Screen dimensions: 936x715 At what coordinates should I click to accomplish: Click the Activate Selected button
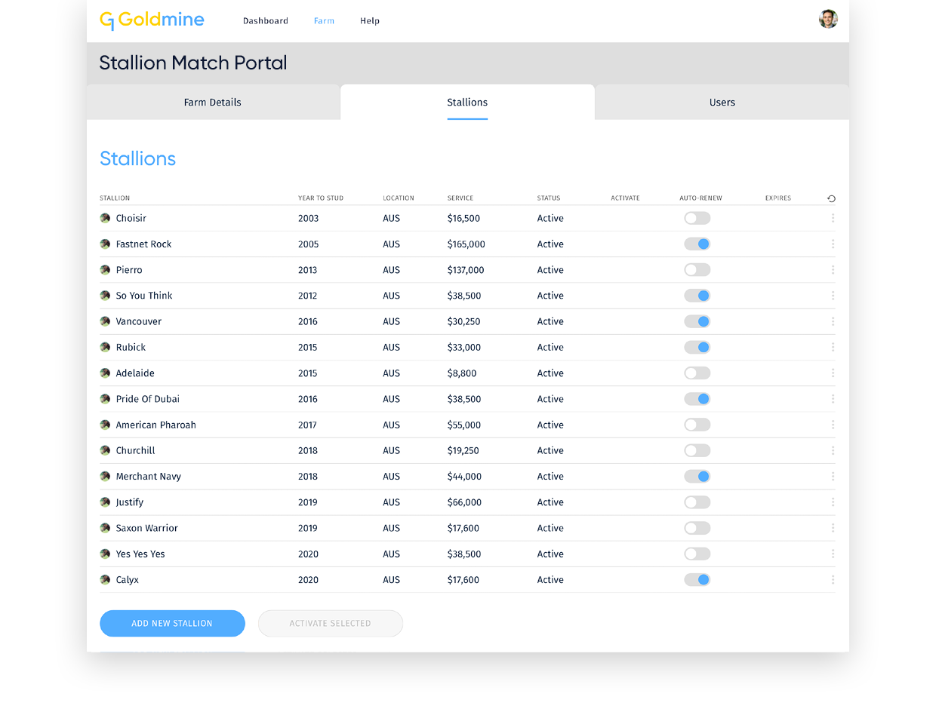pos(331,624)
